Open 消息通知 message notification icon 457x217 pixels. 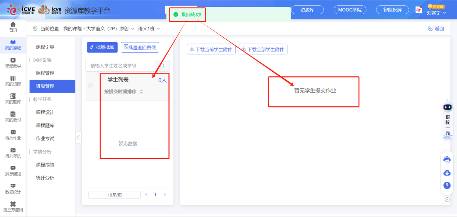pos(13,172)
